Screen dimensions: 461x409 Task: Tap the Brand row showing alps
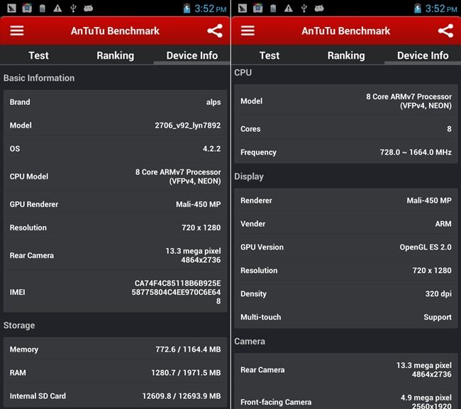coord(115,101)
